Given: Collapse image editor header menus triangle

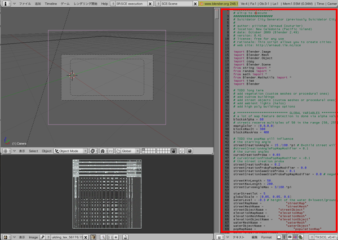Looking at the screenshot, I should [x=15, y=237].
